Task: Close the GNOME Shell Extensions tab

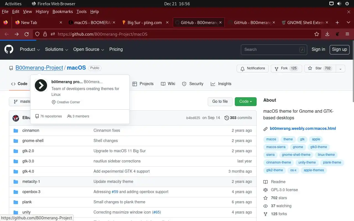Action: pyautogui.click(x=327, y=23)
